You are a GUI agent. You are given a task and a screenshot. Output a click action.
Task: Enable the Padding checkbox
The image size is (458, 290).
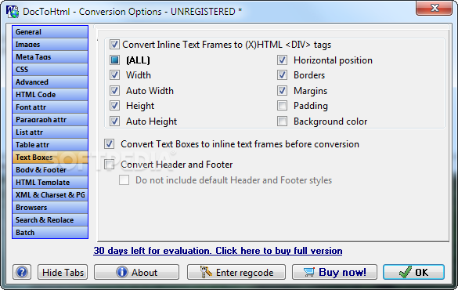click(x=282, y=106)
